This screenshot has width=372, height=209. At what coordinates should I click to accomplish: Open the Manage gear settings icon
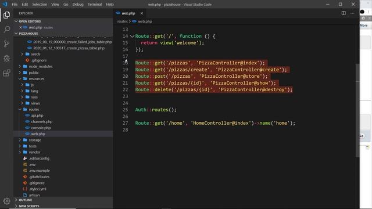6,201
